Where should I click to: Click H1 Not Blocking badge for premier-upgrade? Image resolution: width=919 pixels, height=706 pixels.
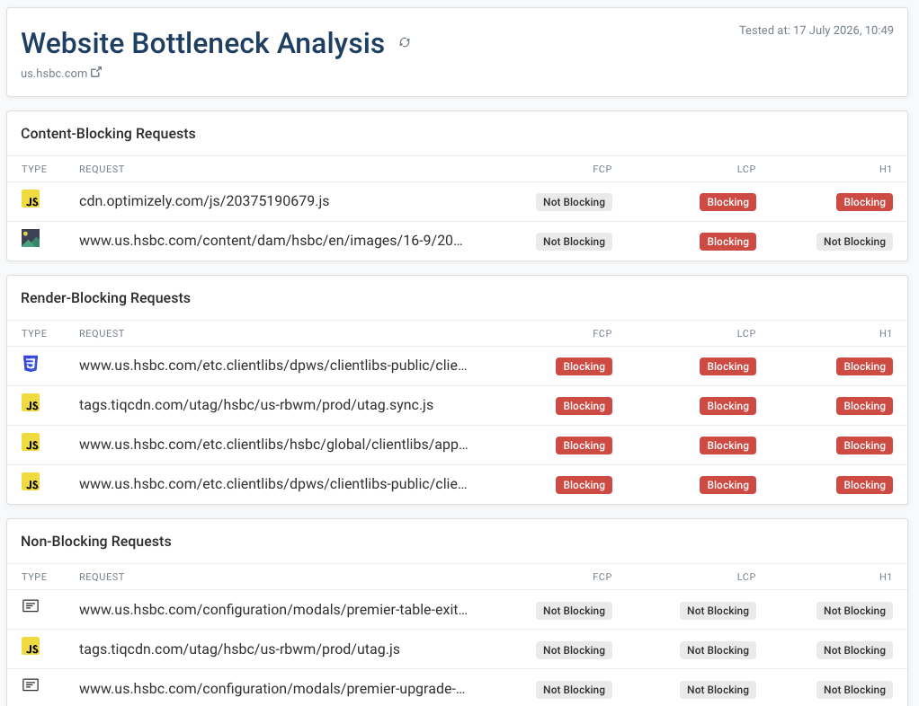tap(854, 690)
